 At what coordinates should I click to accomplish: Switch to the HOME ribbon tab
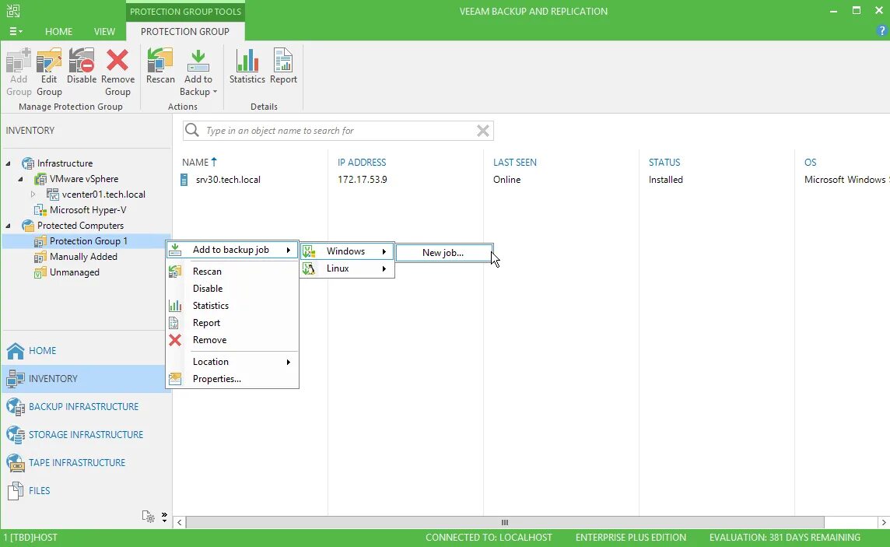pyautogui.click(x=58, y=31)
